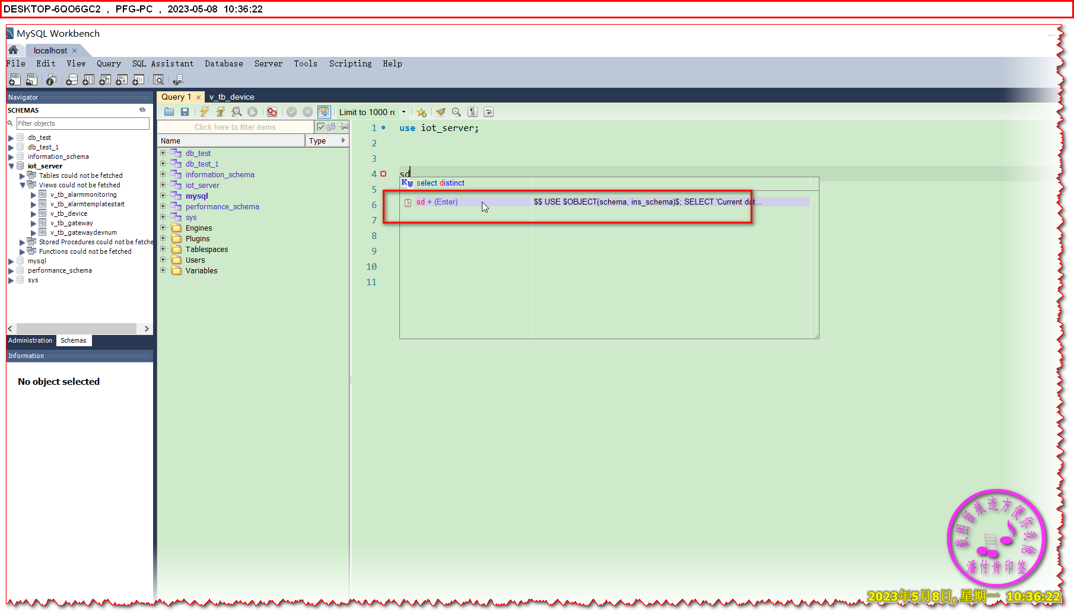Search table data icon

[158, 79]
